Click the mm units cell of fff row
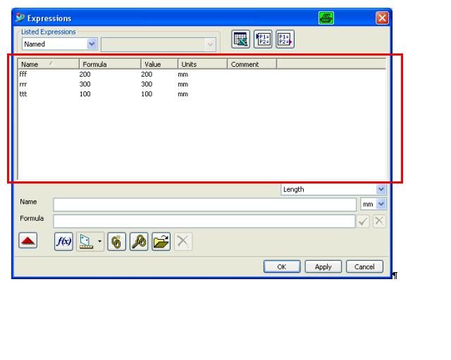This screenshot has height=360, width=451. coord(183,75)
